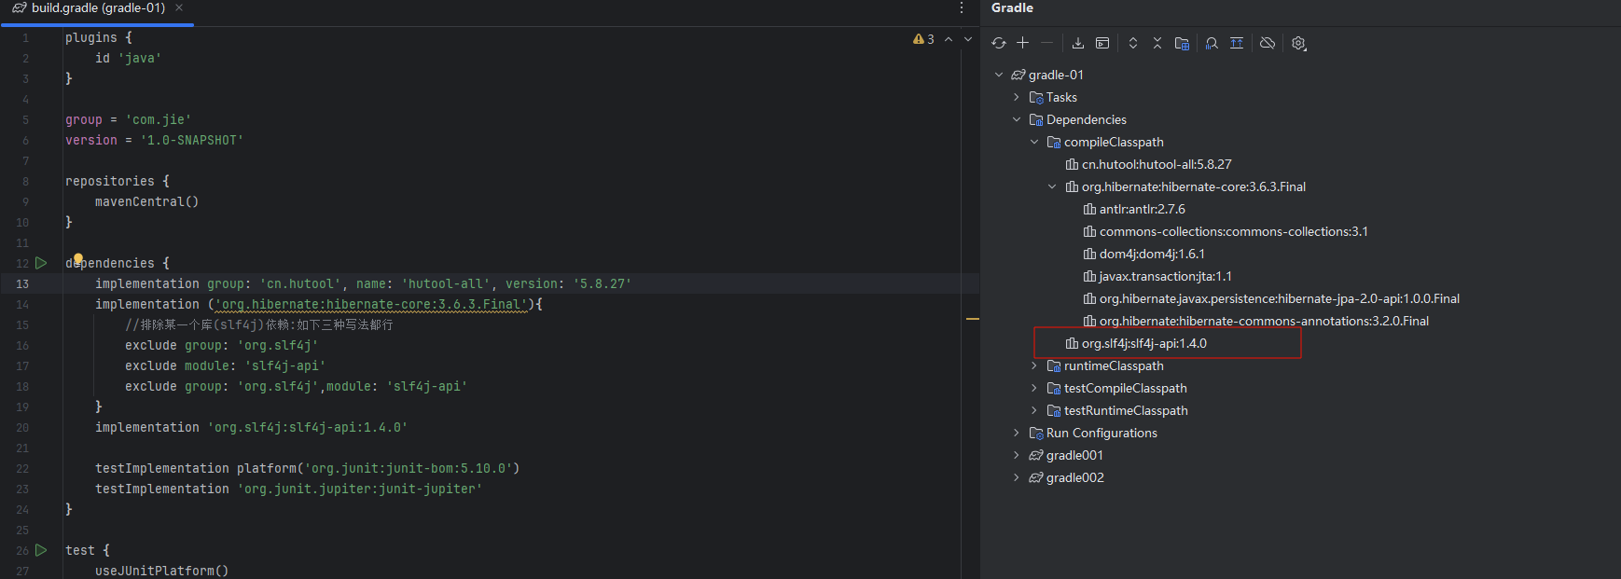Run dependencies block via gutter arrow line 12
This screenshot has height=579, width=1621.
(x=41, y=263)
